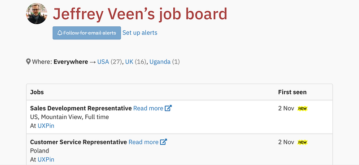Click NEW badge on Customer Service Representative row

[302, 142]
